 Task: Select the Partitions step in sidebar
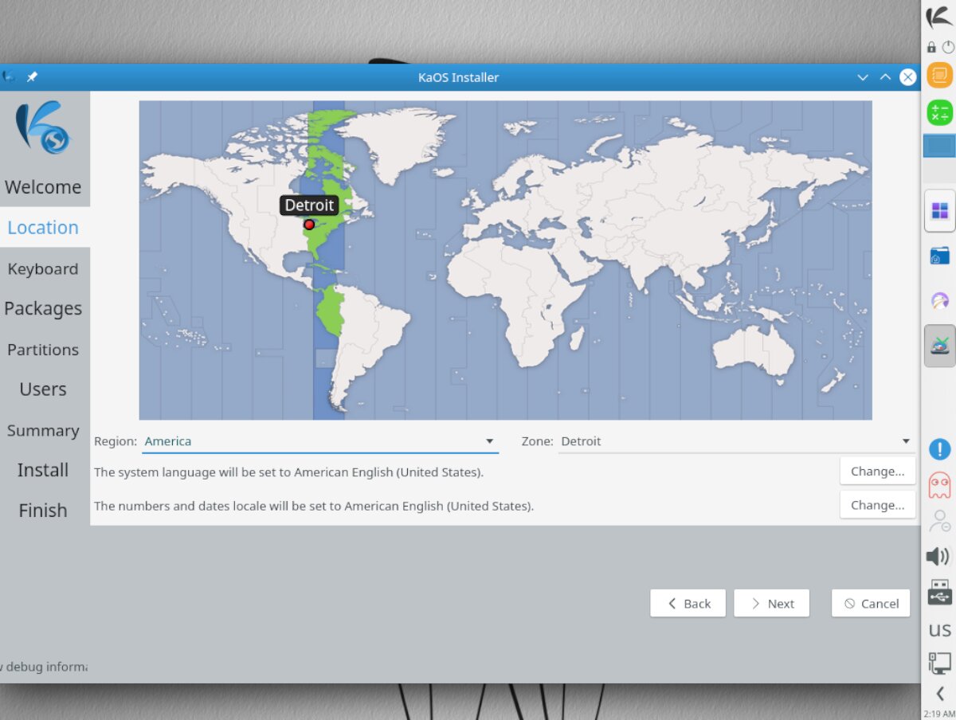click(43, 350)
